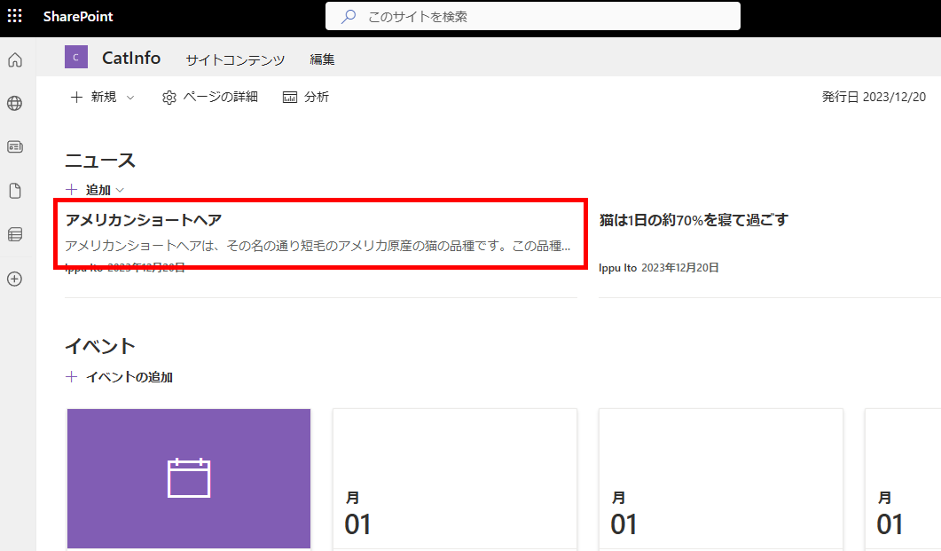Open 分析 analytics from command bar

305,98
